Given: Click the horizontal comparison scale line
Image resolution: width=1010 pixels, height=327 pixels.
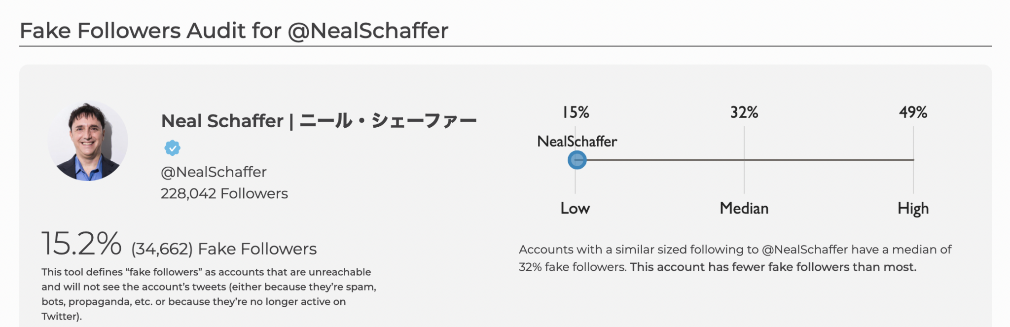Looking at the screenshot, I should click(x=746, y=160).
